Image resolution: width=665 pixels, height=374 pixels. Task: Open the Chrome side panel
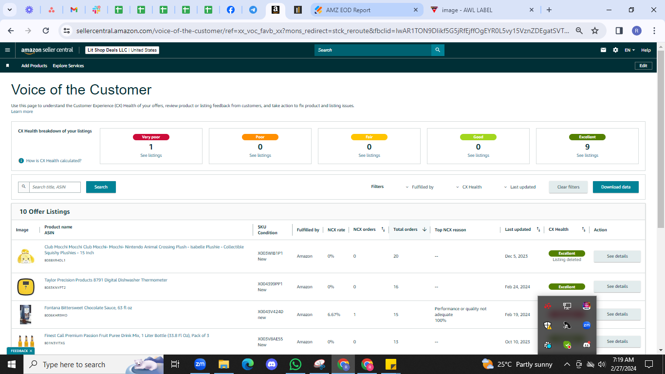click(619, 31)
